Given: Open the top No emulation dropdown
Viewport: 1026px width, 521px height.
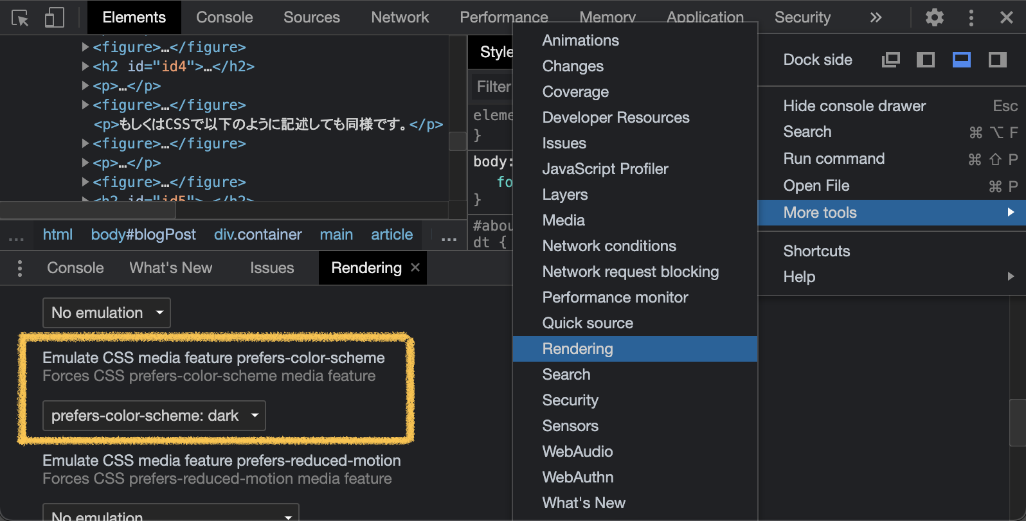Looking at the screenshot, I should point(107,313).
